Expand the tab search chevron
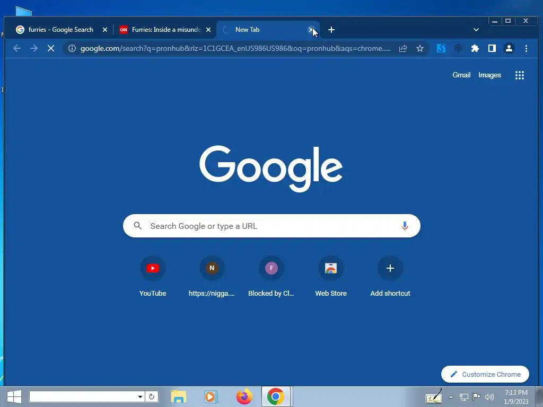Screen dimensions: 543x407 [476, 30]
